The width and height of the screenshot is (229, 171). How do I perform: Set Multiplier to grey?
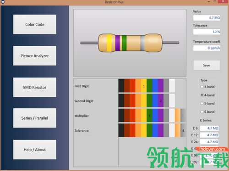click(x=166, y=116)
